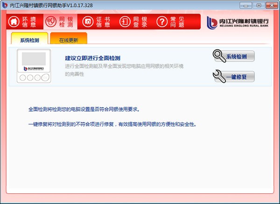The image size is (280, 204).
Task: Click the text line starting 一键修复将对检测到的
Action: 112,124
